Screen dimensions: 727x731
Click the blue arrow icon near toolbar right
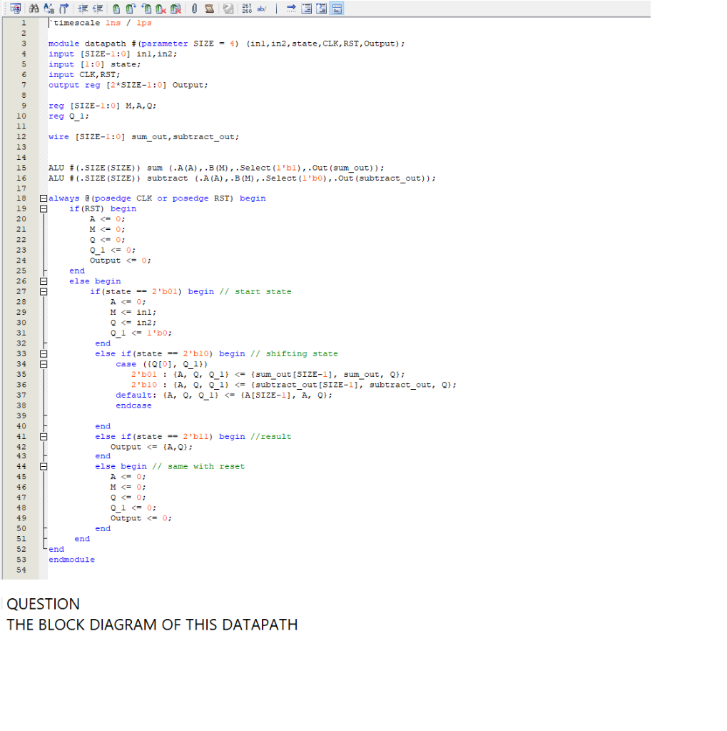pos(292,8)
